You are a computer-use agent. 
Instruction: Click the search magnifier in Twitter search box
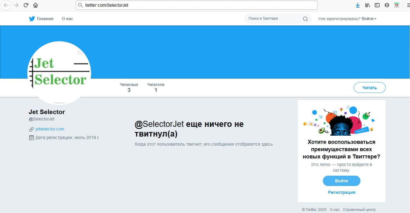point(305,19)
